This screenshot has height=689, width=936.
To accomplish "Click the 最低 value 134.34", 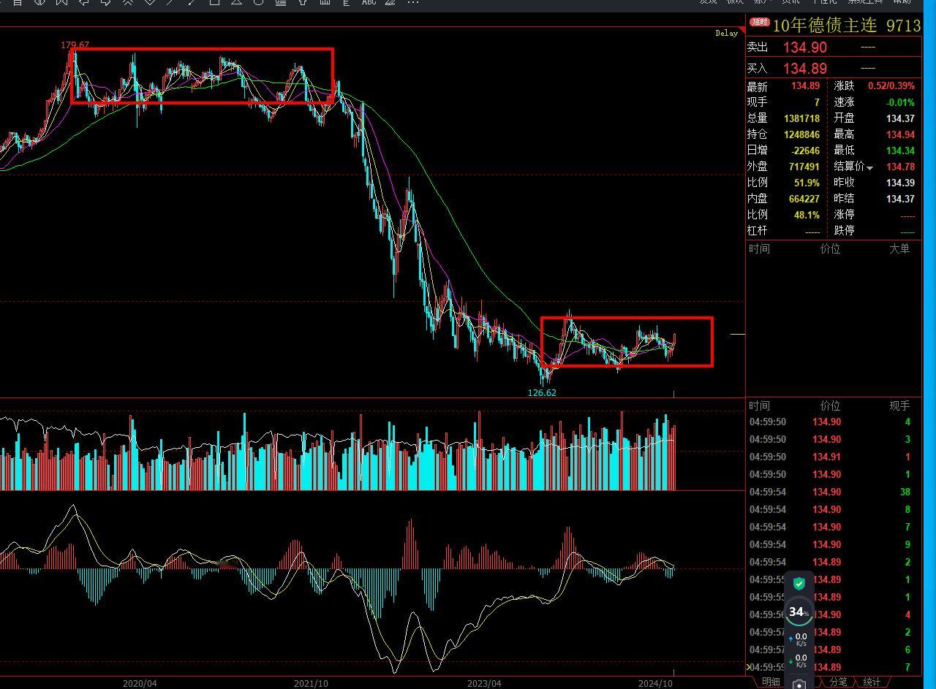I will coord(901,151).
